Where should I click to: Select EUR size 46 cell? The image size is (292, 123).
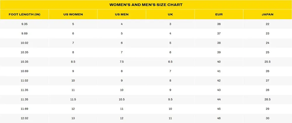pos(219,118)
